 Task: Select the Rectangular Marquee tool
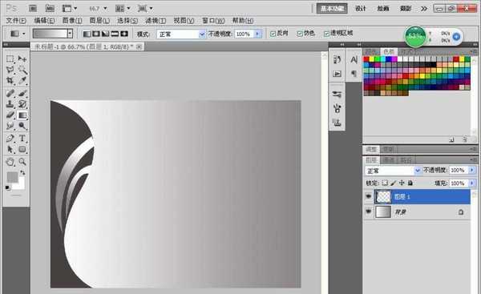point(10,58)
